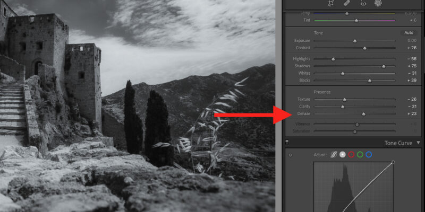Switch to parametric curve adjustment
The width and height of the screenshot is (425, 212).
point(334,155)
